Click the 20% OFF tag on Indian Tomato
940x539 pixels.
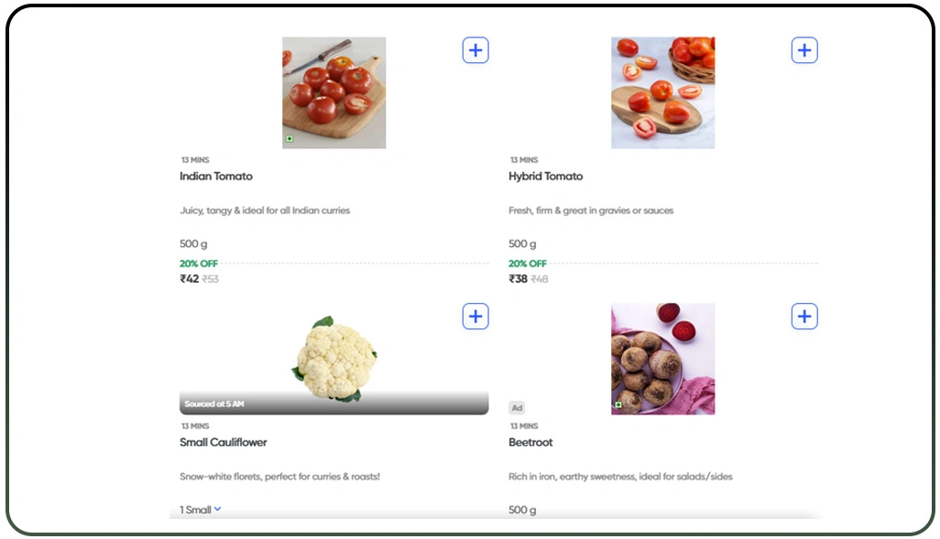[199, 264]
